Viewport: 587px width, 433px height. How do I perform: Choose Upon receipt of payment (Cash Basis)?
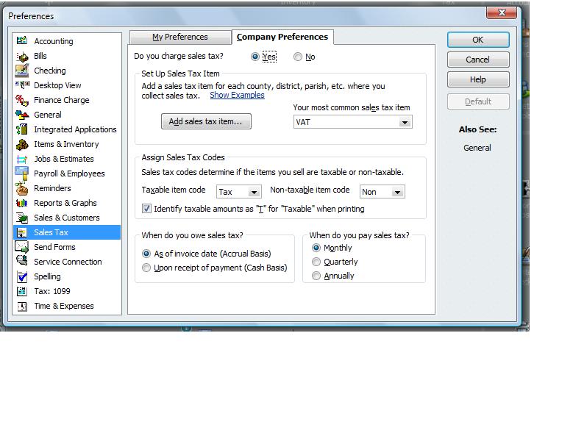pyautogui.click(x=146, y=268)
